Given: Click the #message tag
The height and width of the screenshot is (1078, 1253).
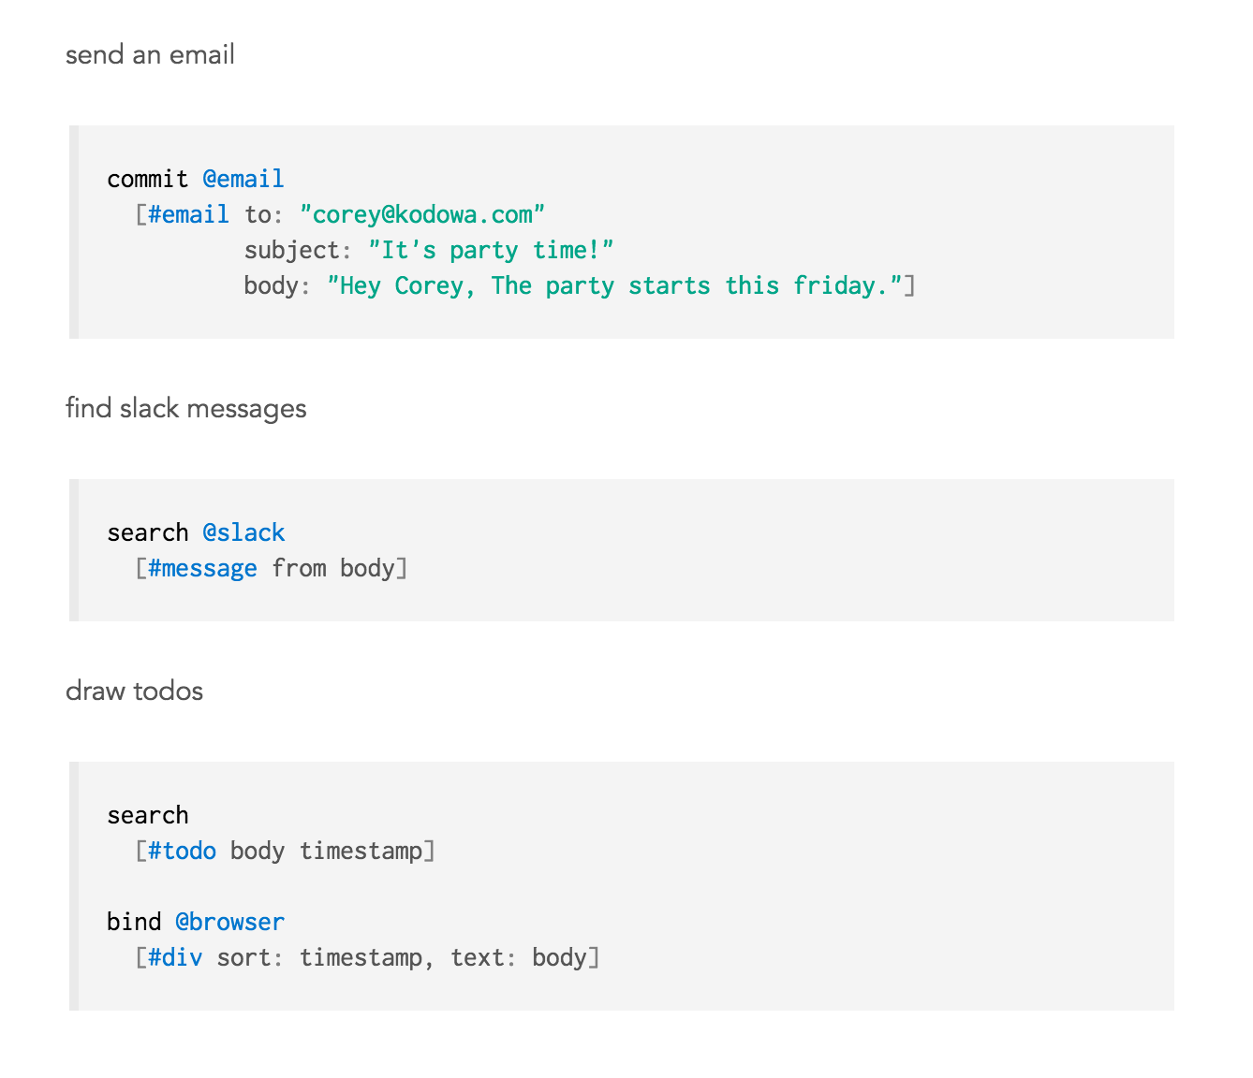Looking at the screenshot, I should pos(202,568).
